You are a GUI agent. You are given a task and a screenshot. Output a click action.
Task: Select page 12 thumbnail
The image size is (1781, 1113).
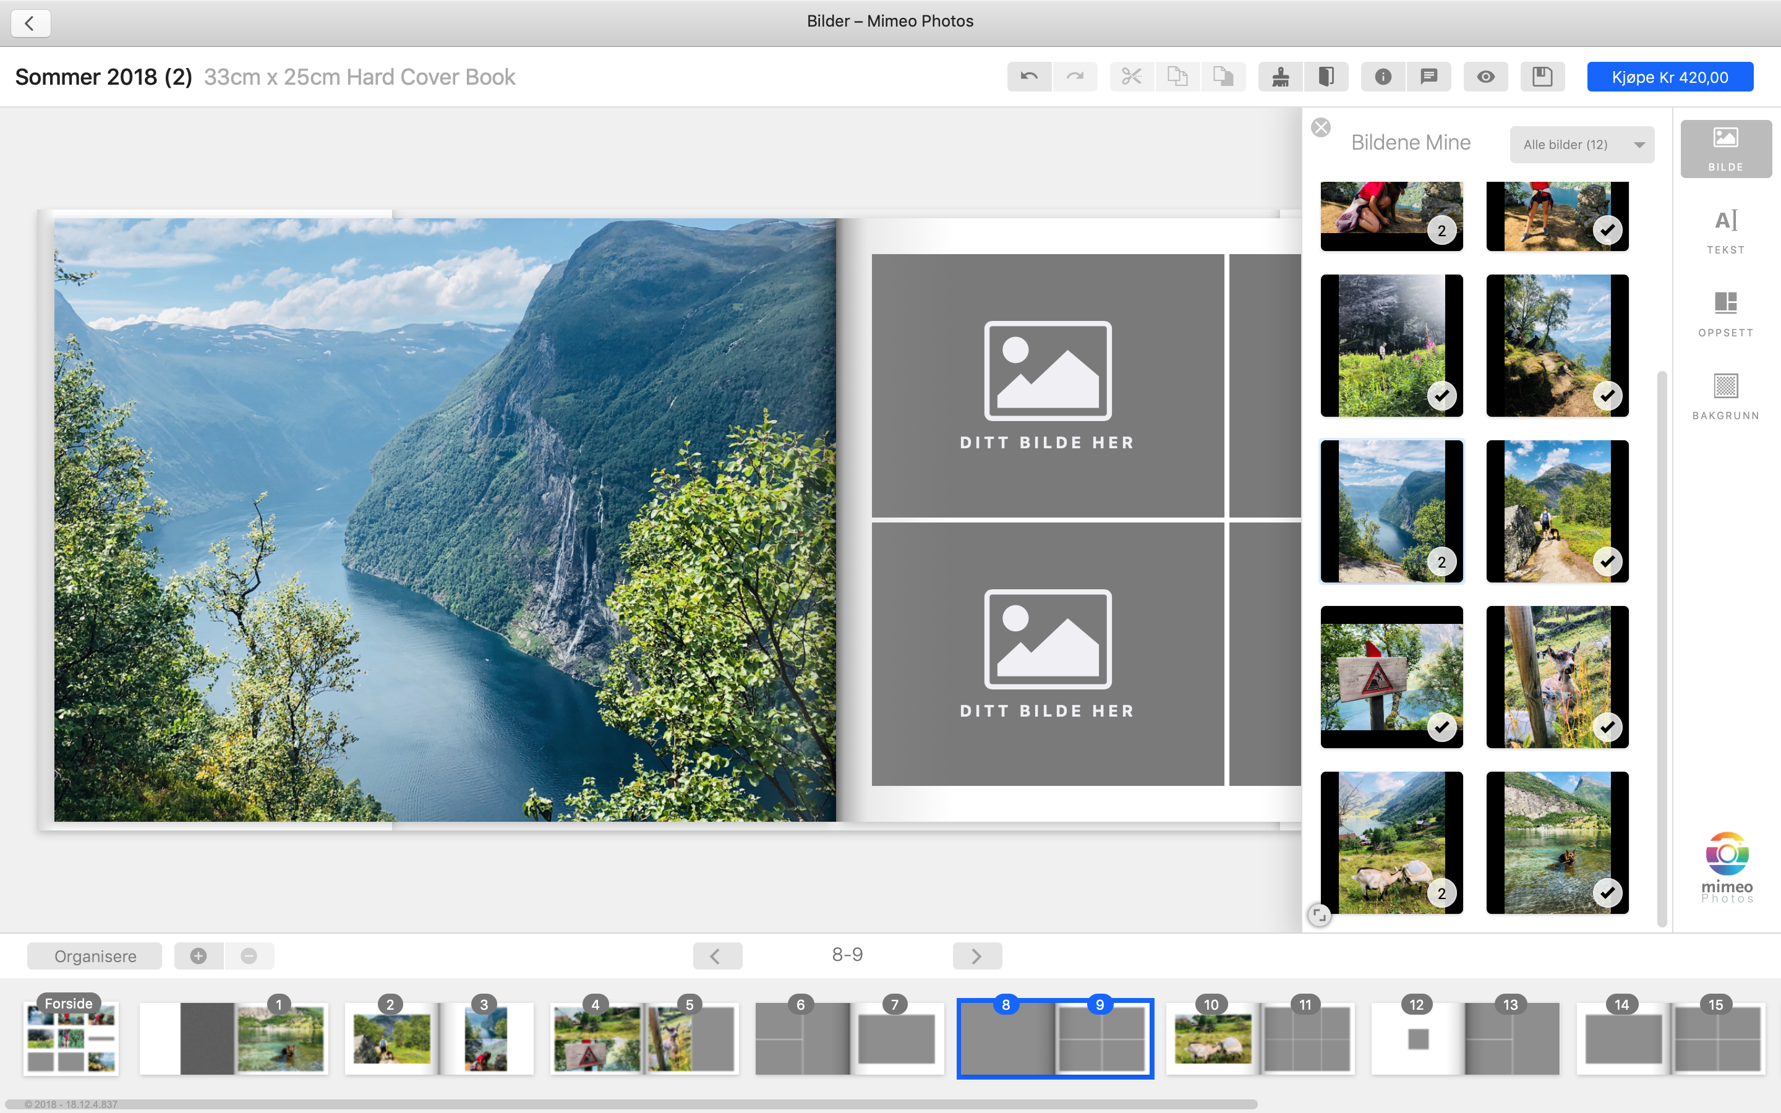[x=1418, y=1038]
